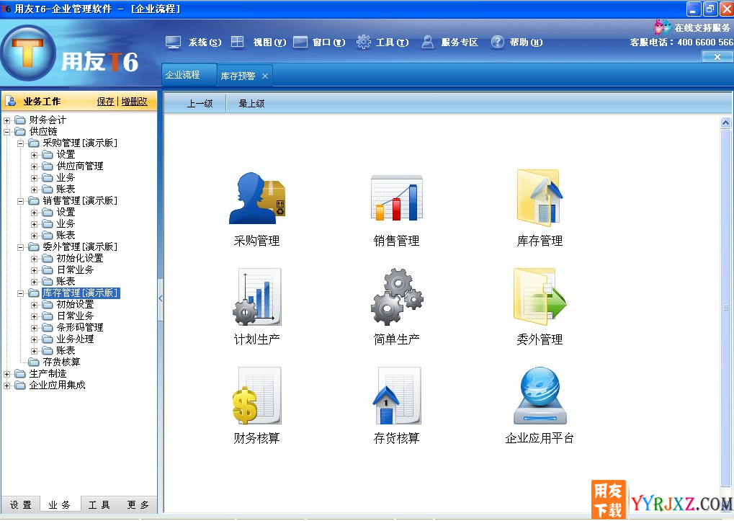Click the scrollbar up arrow
734x521 pixels.
(x=725, y=123)
